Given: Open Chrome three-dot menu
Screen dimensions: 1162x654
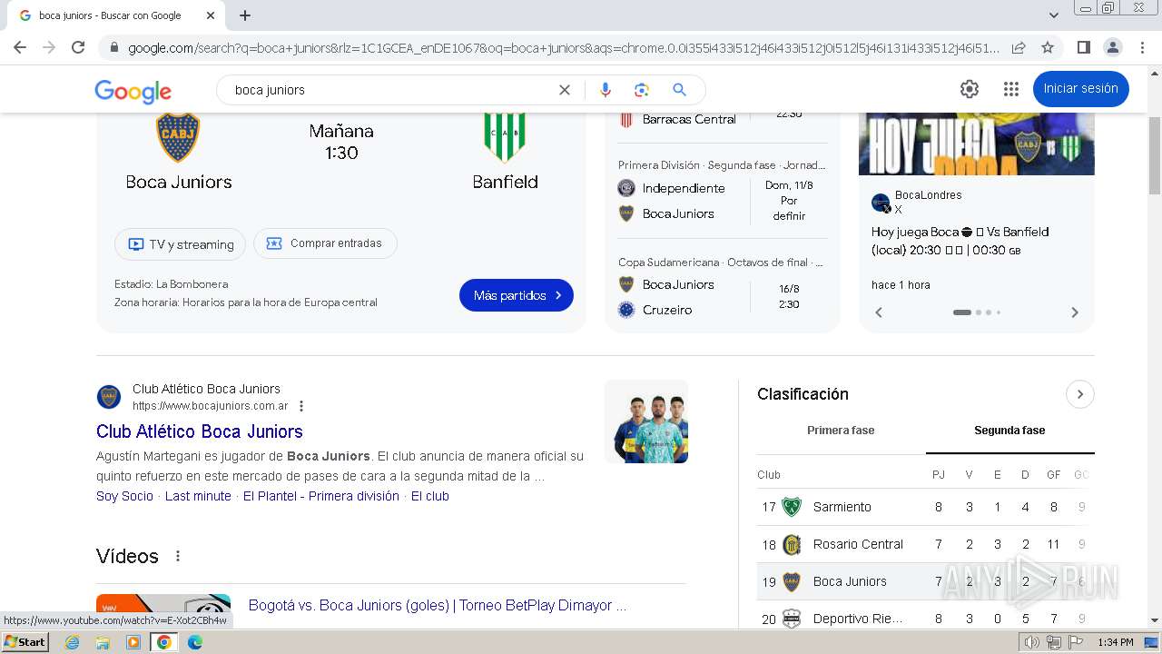Looking at the screenshot, I should pos(1142,47).
